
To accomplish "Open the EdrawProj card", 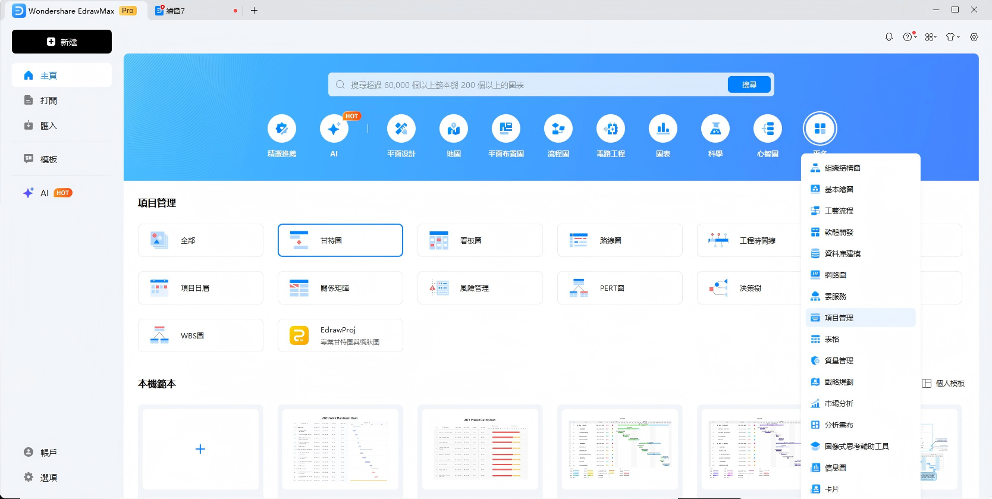I will [340, 335].
